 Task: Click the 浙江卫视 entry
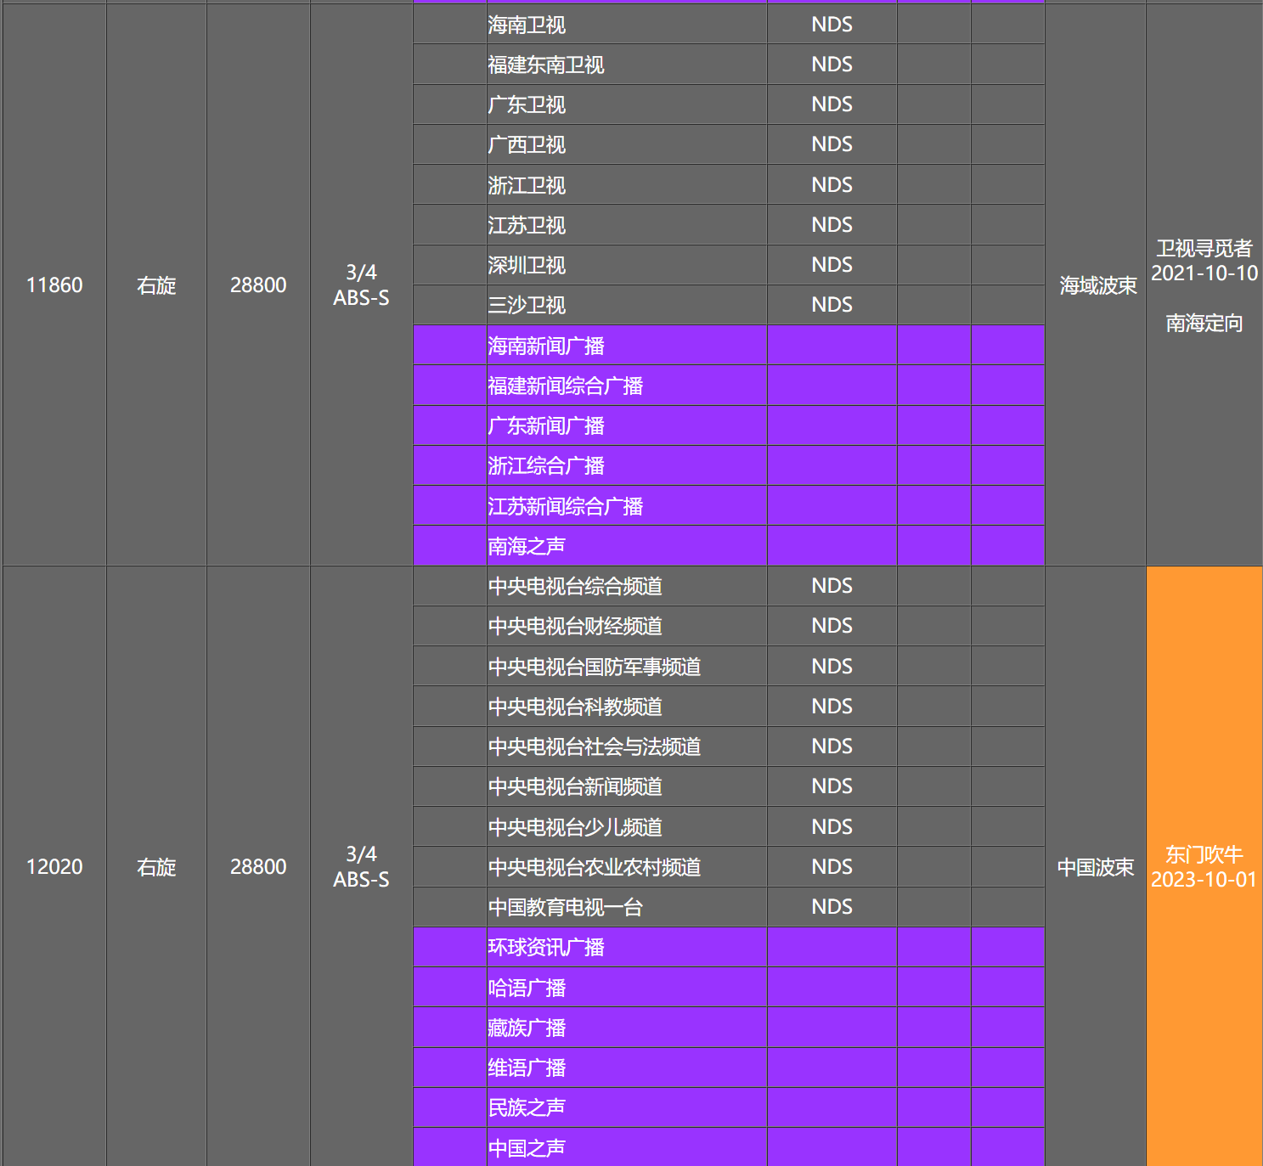627,185
